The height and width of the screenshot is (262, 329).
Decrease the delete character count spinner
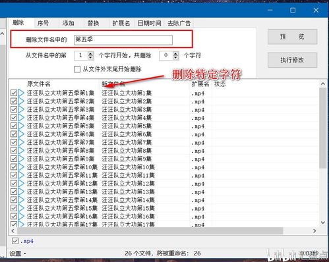coord(175,58)
